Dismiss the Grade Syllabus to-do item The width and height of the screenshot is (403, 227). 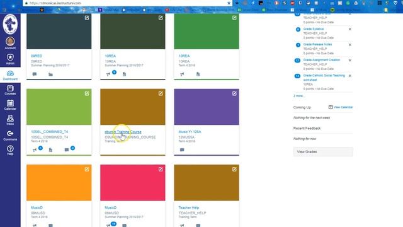(x=350, y=30)
